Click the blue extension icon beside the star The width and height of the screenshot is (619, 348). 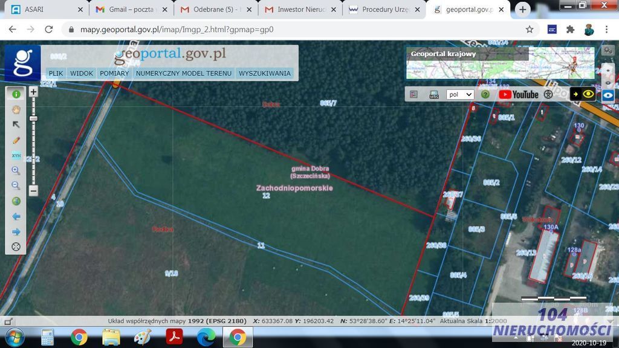click(552, 29)
